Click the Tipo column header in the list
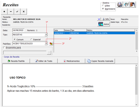Viewport: 139px width, 107px height. (x=79, y=30)
